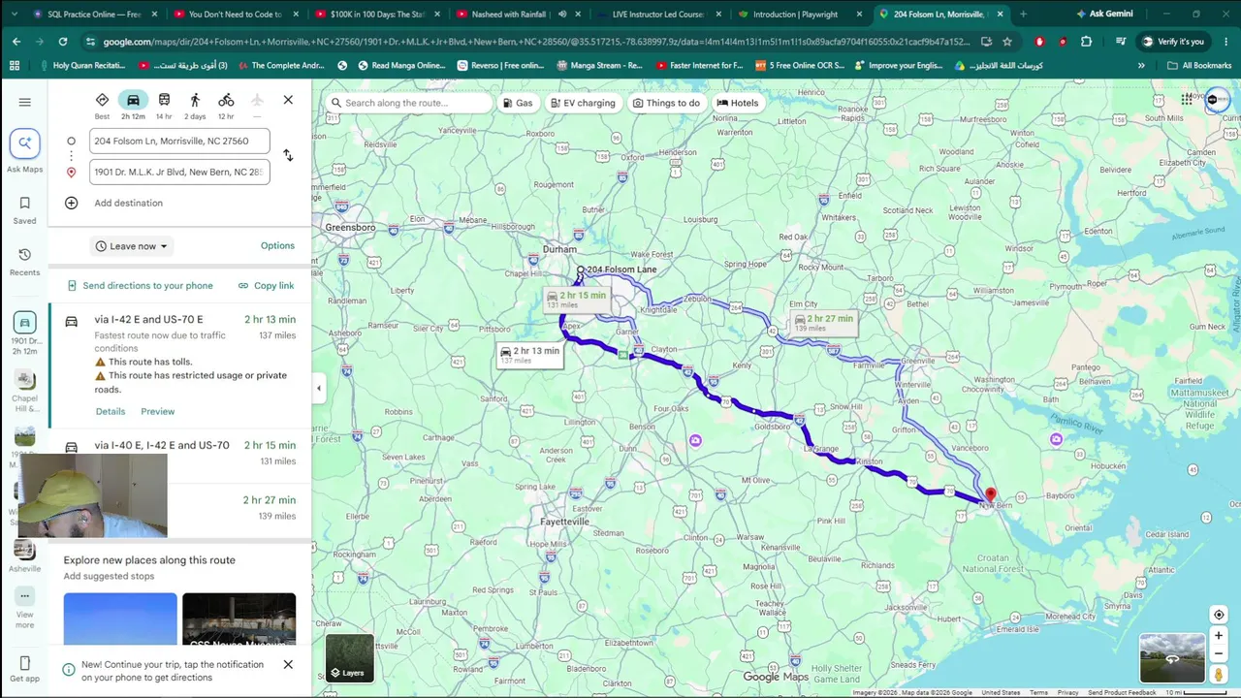This screenshot has width=1241, height=698.
Task: Open the Google Maps hamburger menu
Action: click(x=25, y=102)
